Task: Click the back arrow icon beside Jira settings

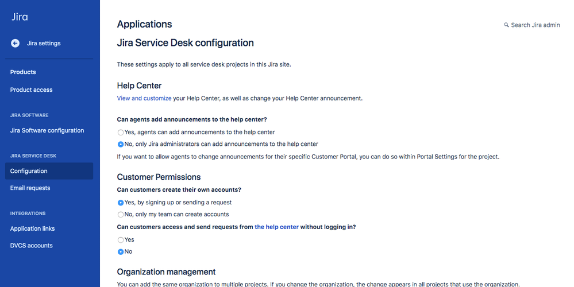Action: click(15, 43)
